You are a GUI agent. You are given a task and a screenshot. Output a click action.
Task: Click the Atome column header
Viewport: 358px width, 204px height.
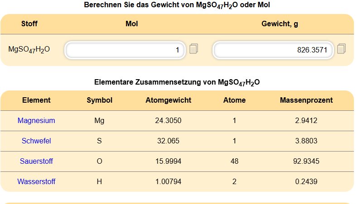(234, 100)
